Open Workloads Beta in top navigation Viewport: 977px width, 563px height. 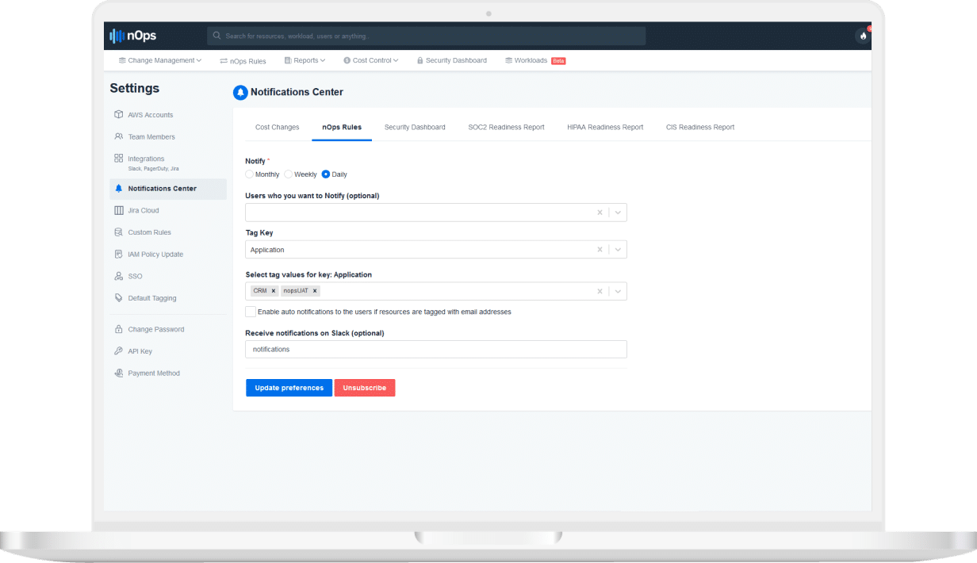pyautogui.click(x=535, y=60)
